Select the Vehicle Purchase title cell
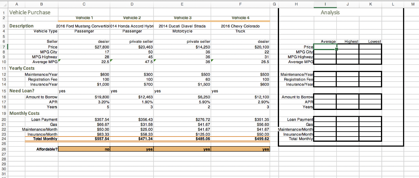Viewport: 419px width, 178px height. coord(29,12)
